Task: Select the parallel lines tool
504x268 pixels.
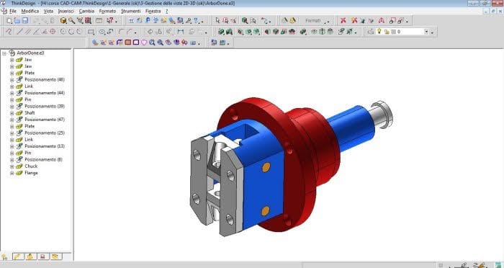Action: point(28,32)
